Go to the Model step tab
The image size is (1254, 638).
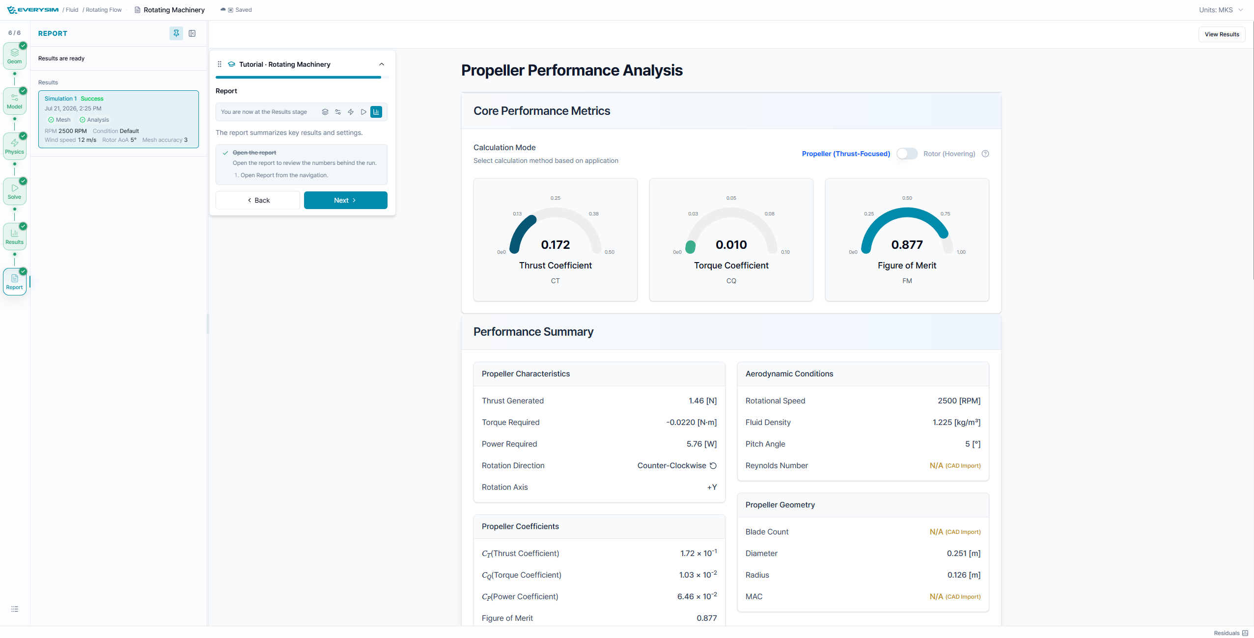[x=15, y=101]
